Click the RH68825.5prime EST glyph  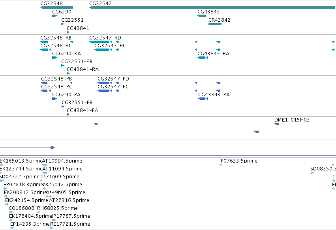click(38, 212)
